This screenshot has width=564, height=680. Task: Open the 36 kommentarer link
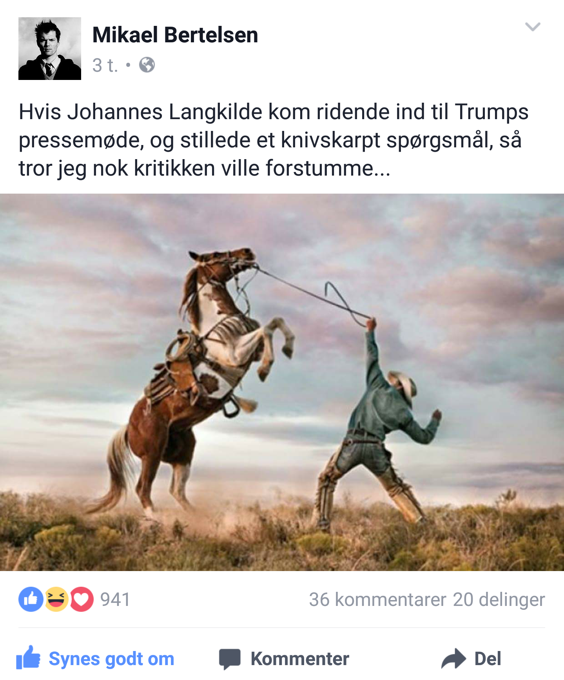click(377, 600)
